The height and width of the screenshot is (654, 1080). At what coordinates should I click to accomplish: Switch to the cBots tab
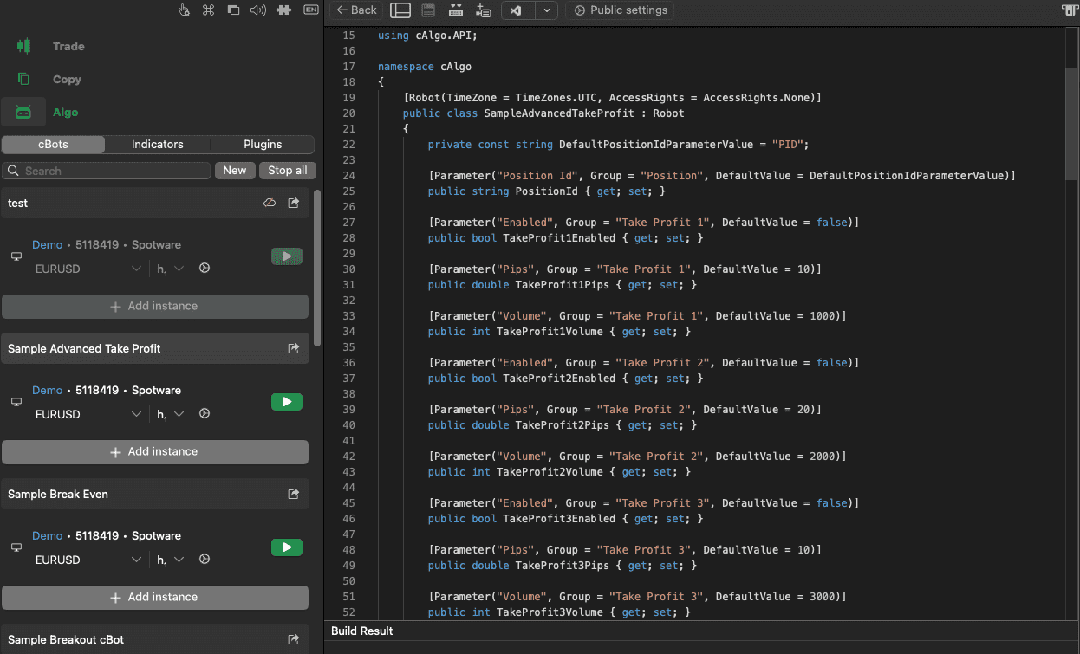coord(53,145)
